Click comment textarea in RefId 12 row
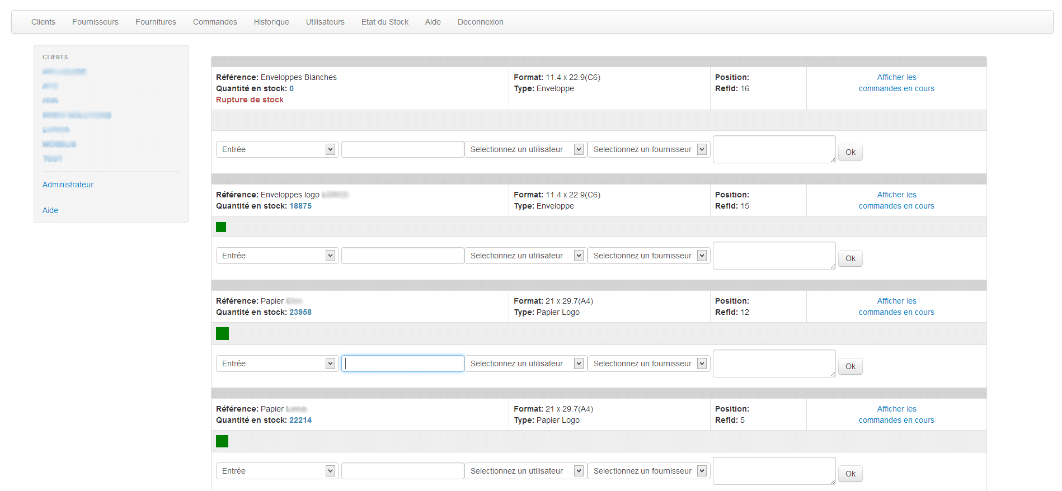 point(774,363)
